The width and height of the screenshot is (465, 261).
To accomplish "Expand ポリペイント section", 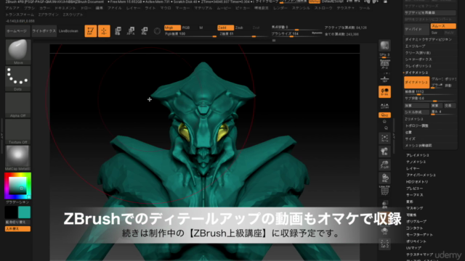I will click(x=416, y=241).
